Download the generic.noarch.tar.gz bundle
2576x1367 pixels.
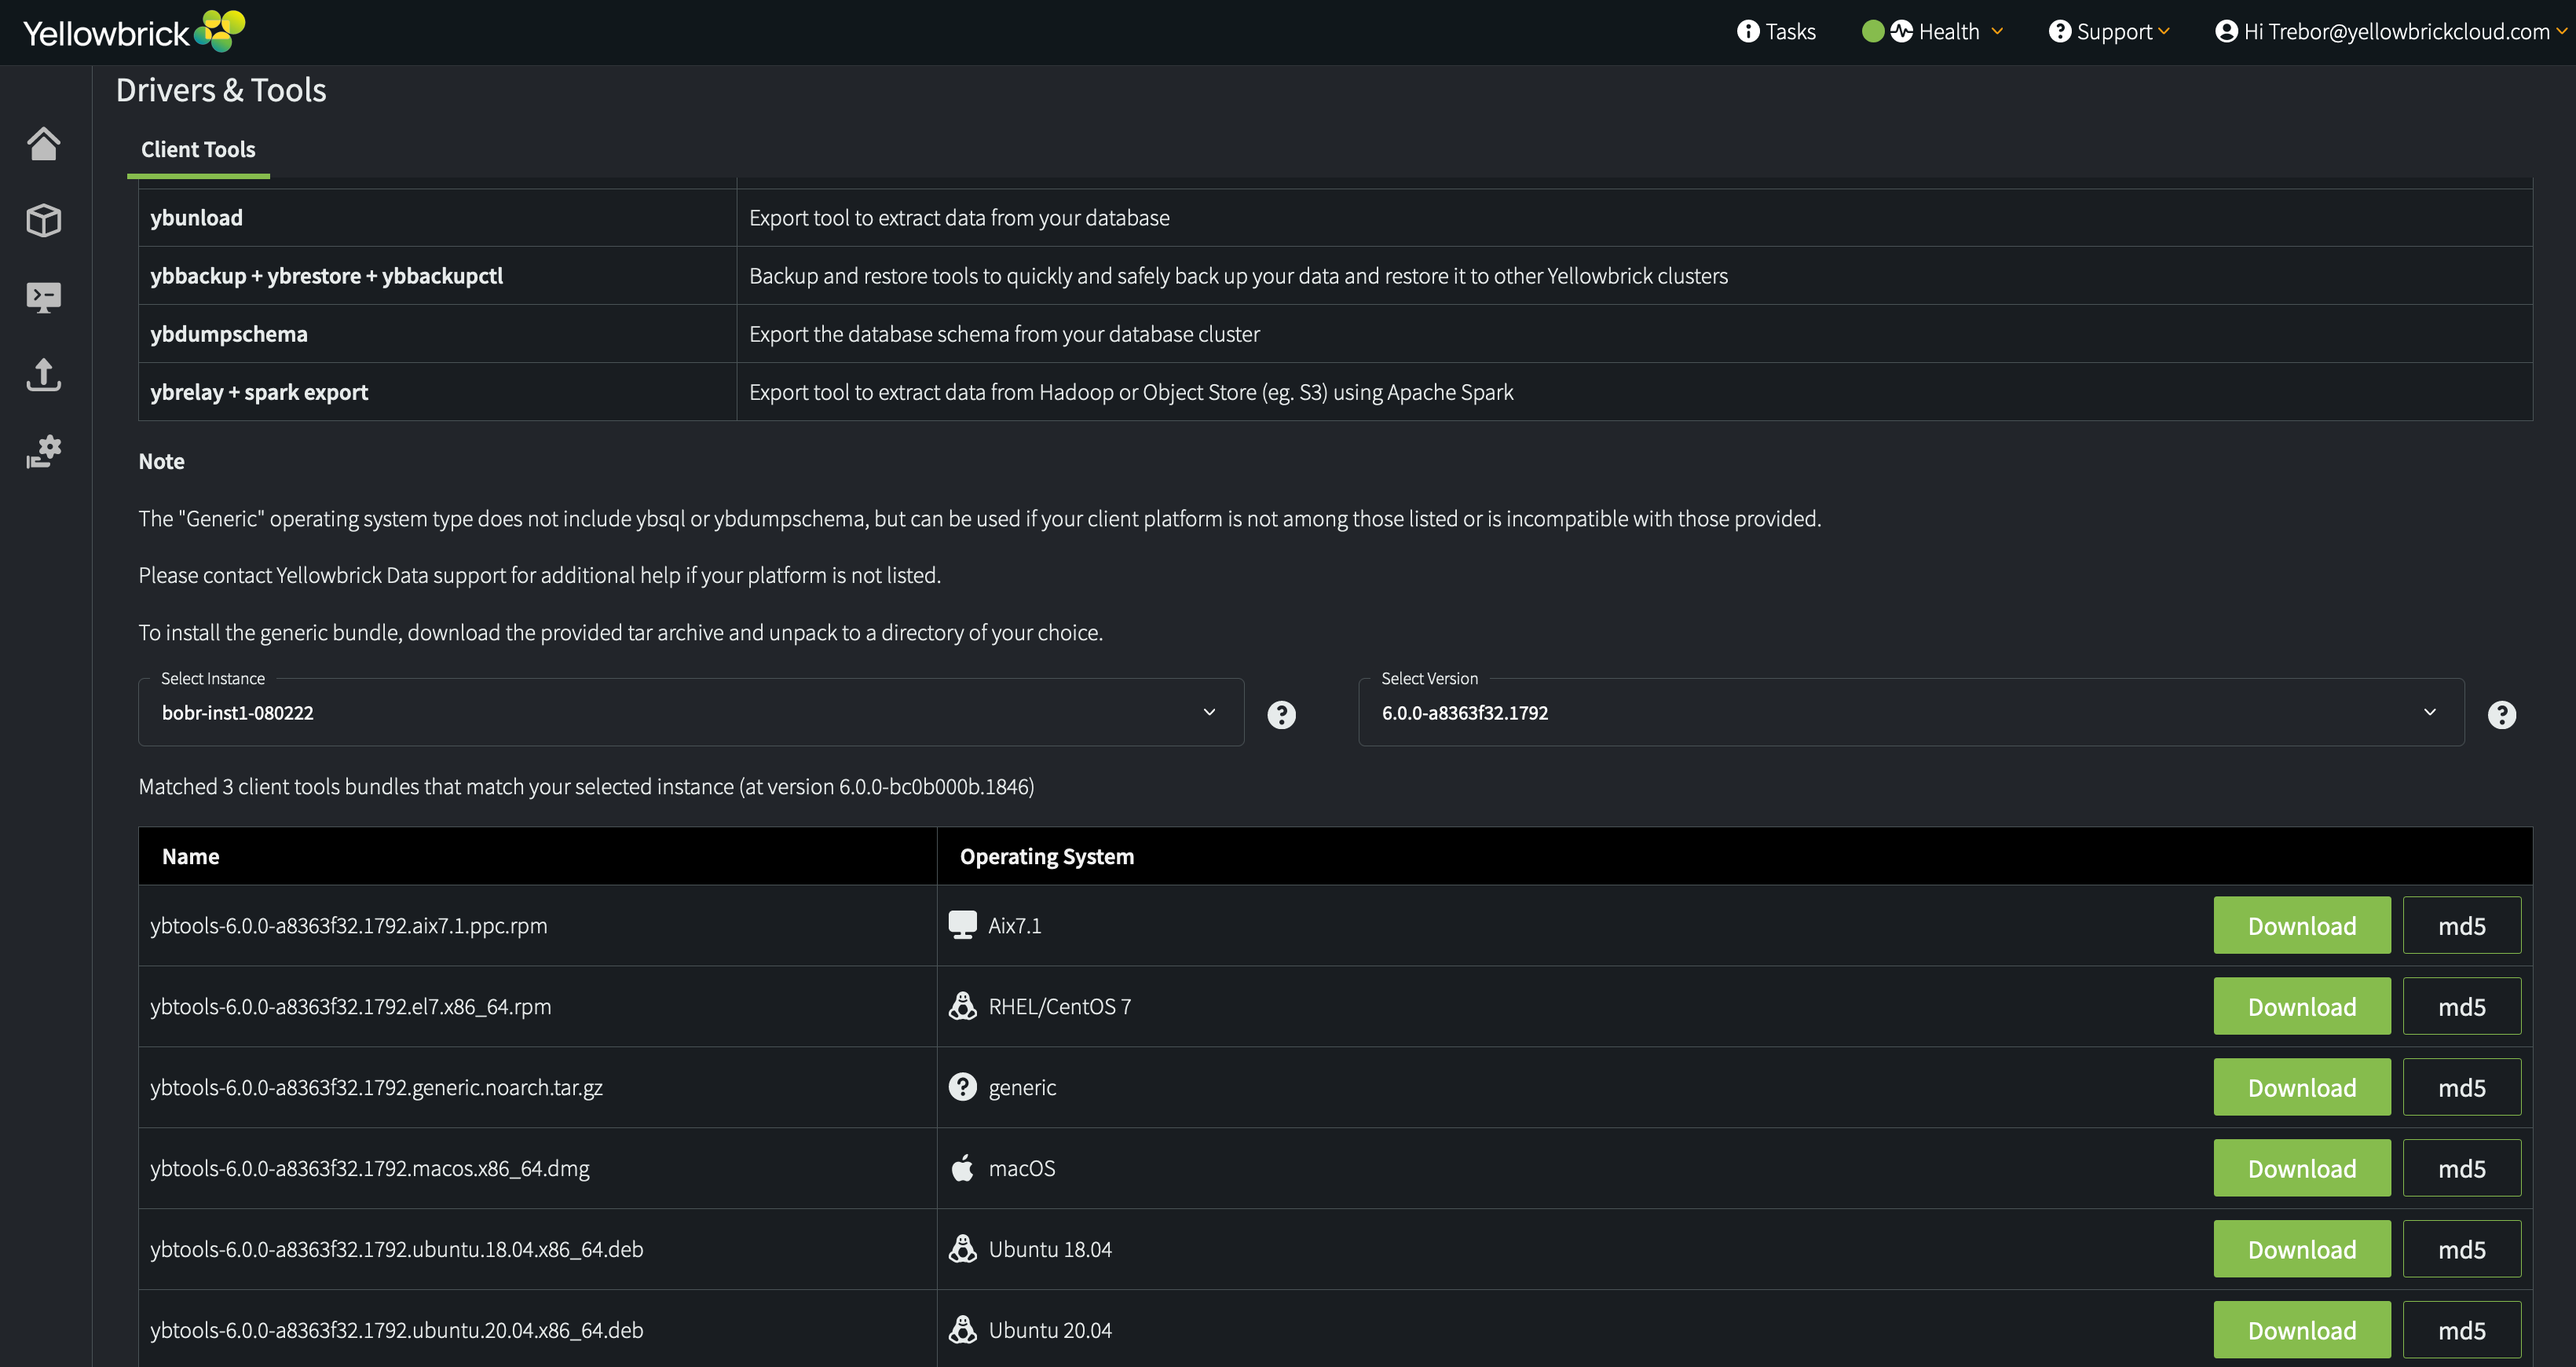coord(2302,1087)
